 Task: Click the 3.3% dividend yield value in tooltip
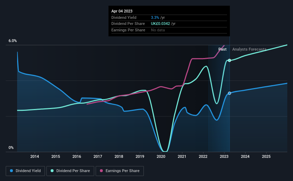coord(155,17)
